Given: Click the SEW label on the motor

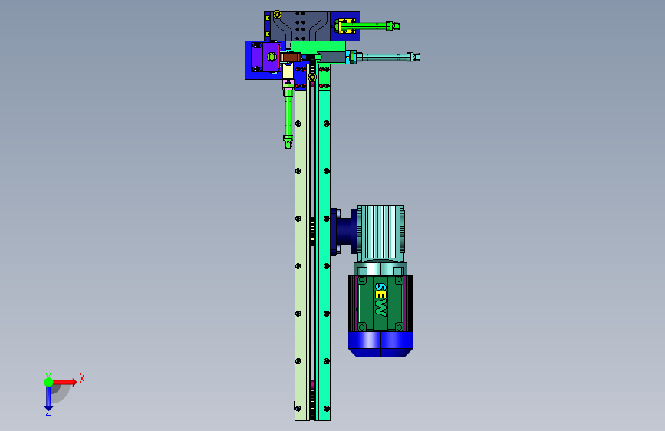Looking at the screenshot, I should 380,300.
